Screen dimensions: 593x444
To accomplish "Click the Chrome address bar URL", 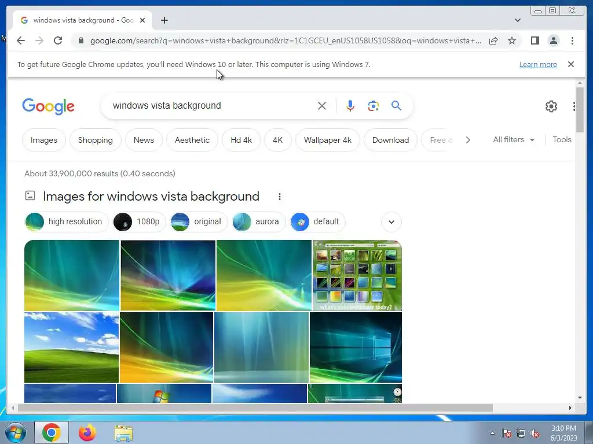I will (x=285, y=41).
